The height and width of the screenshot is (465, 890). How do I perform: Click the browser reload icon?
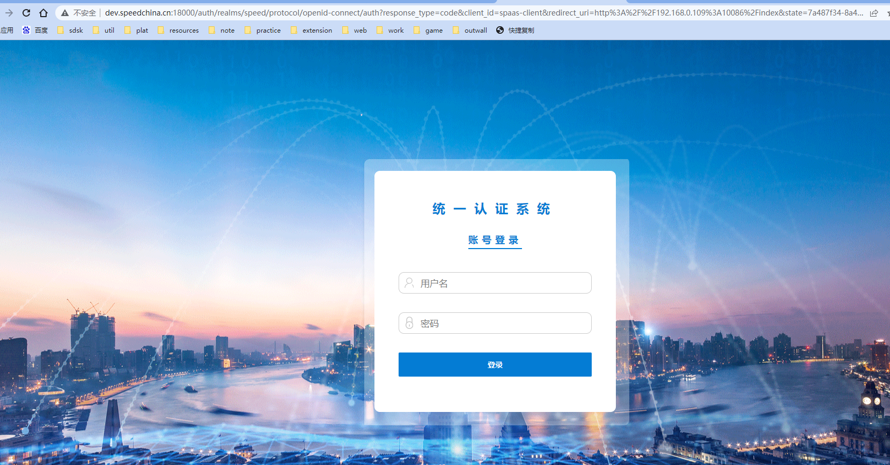click(x=26, y=13)
